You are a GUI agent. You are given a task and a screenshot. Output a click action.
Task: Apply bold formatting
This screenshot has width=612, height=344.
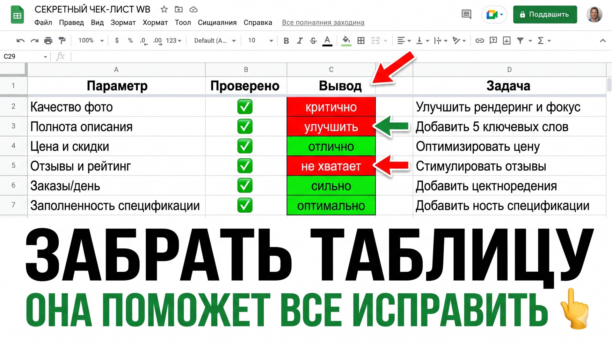(x=286, y=40)
